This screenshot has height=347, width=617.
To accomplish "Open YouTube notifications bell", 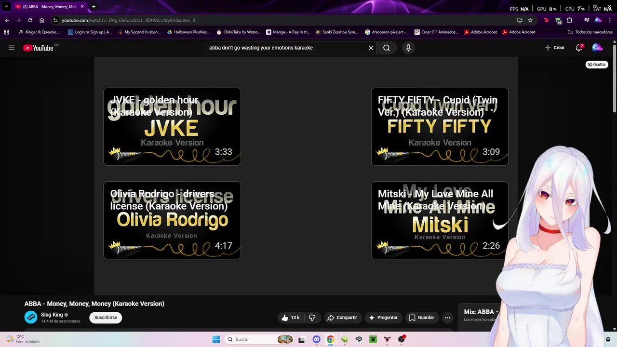I will point(579,48).
